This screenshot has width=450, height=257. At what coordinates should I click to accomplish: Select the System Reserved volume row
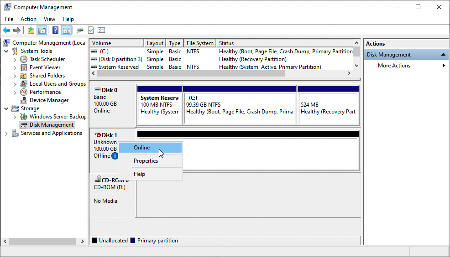[x=221, y=67]
